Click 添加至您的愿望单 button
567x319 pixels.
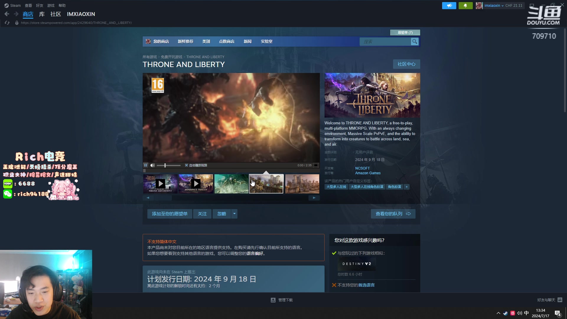pyautogui.click(x=170, y=214)
